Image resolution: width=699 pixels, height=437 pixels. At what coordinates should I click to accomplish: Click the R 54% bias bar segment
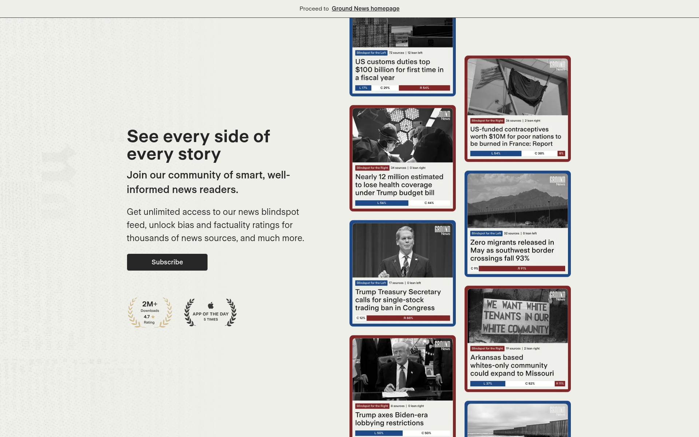[x=424, y=88]
